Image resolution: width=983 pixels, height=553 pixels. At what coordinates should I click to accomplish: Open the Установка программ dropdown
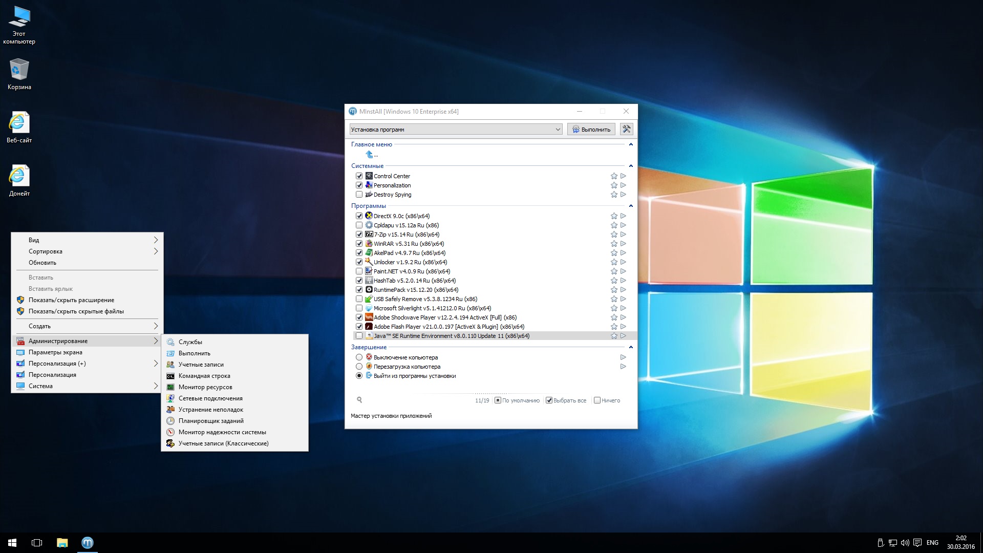click(456, 130)
